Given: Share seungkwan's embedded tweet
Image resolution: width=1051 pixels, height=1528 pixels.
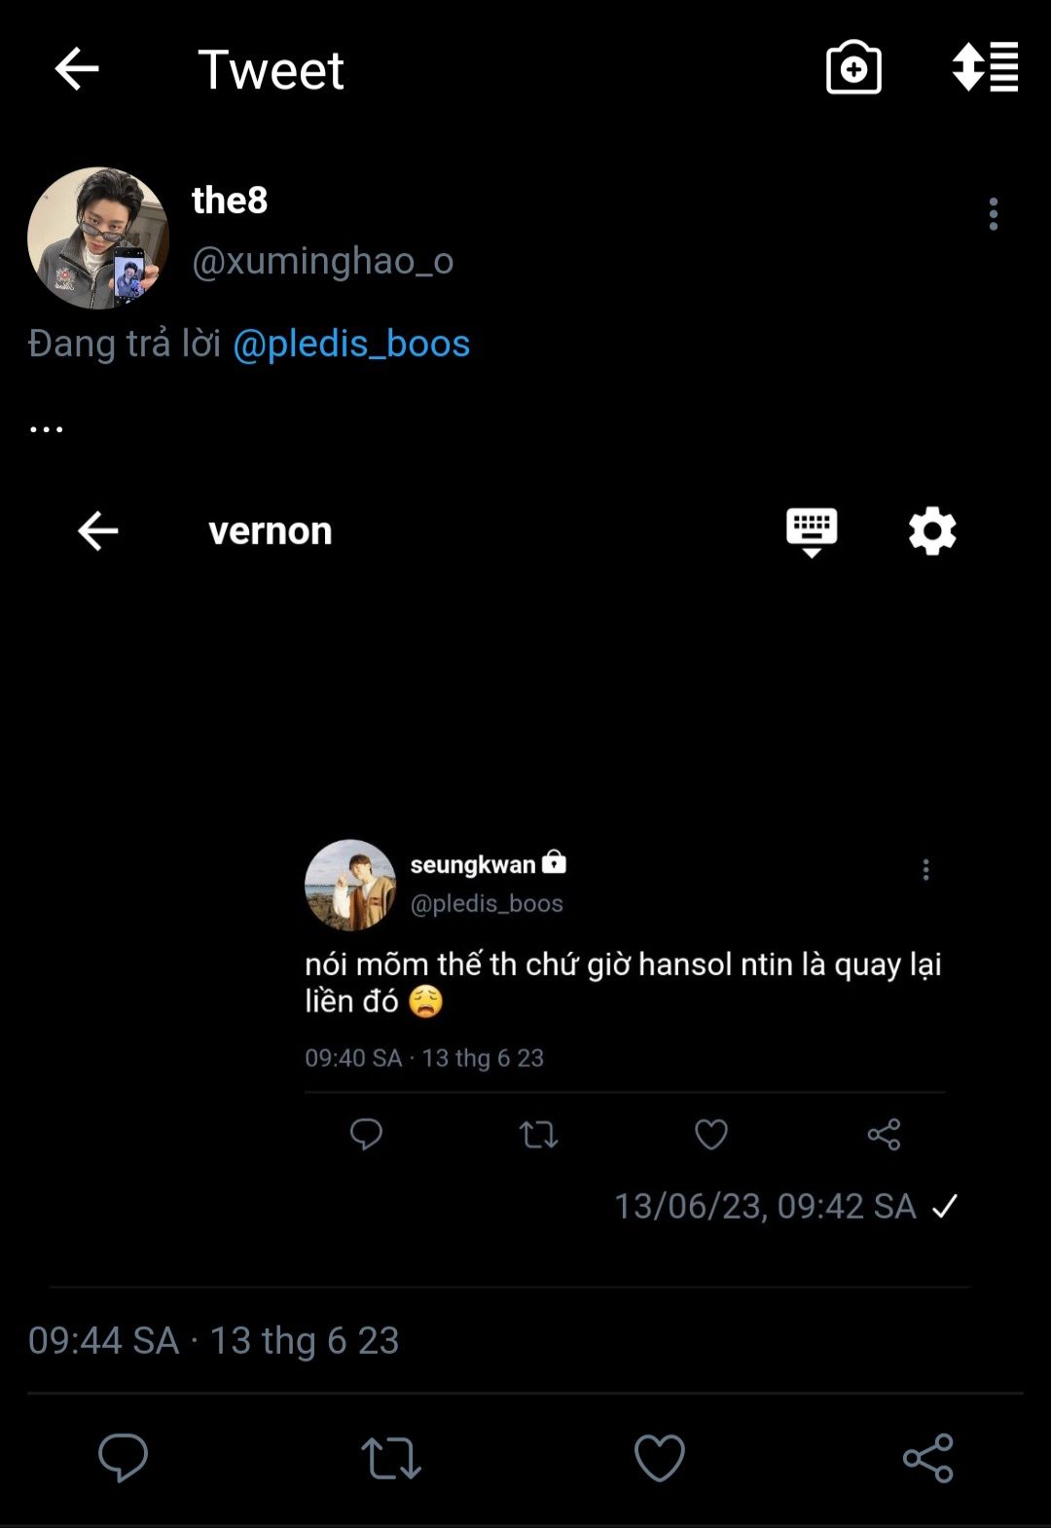Looking at the screenshot, I should pos(884,1134).
